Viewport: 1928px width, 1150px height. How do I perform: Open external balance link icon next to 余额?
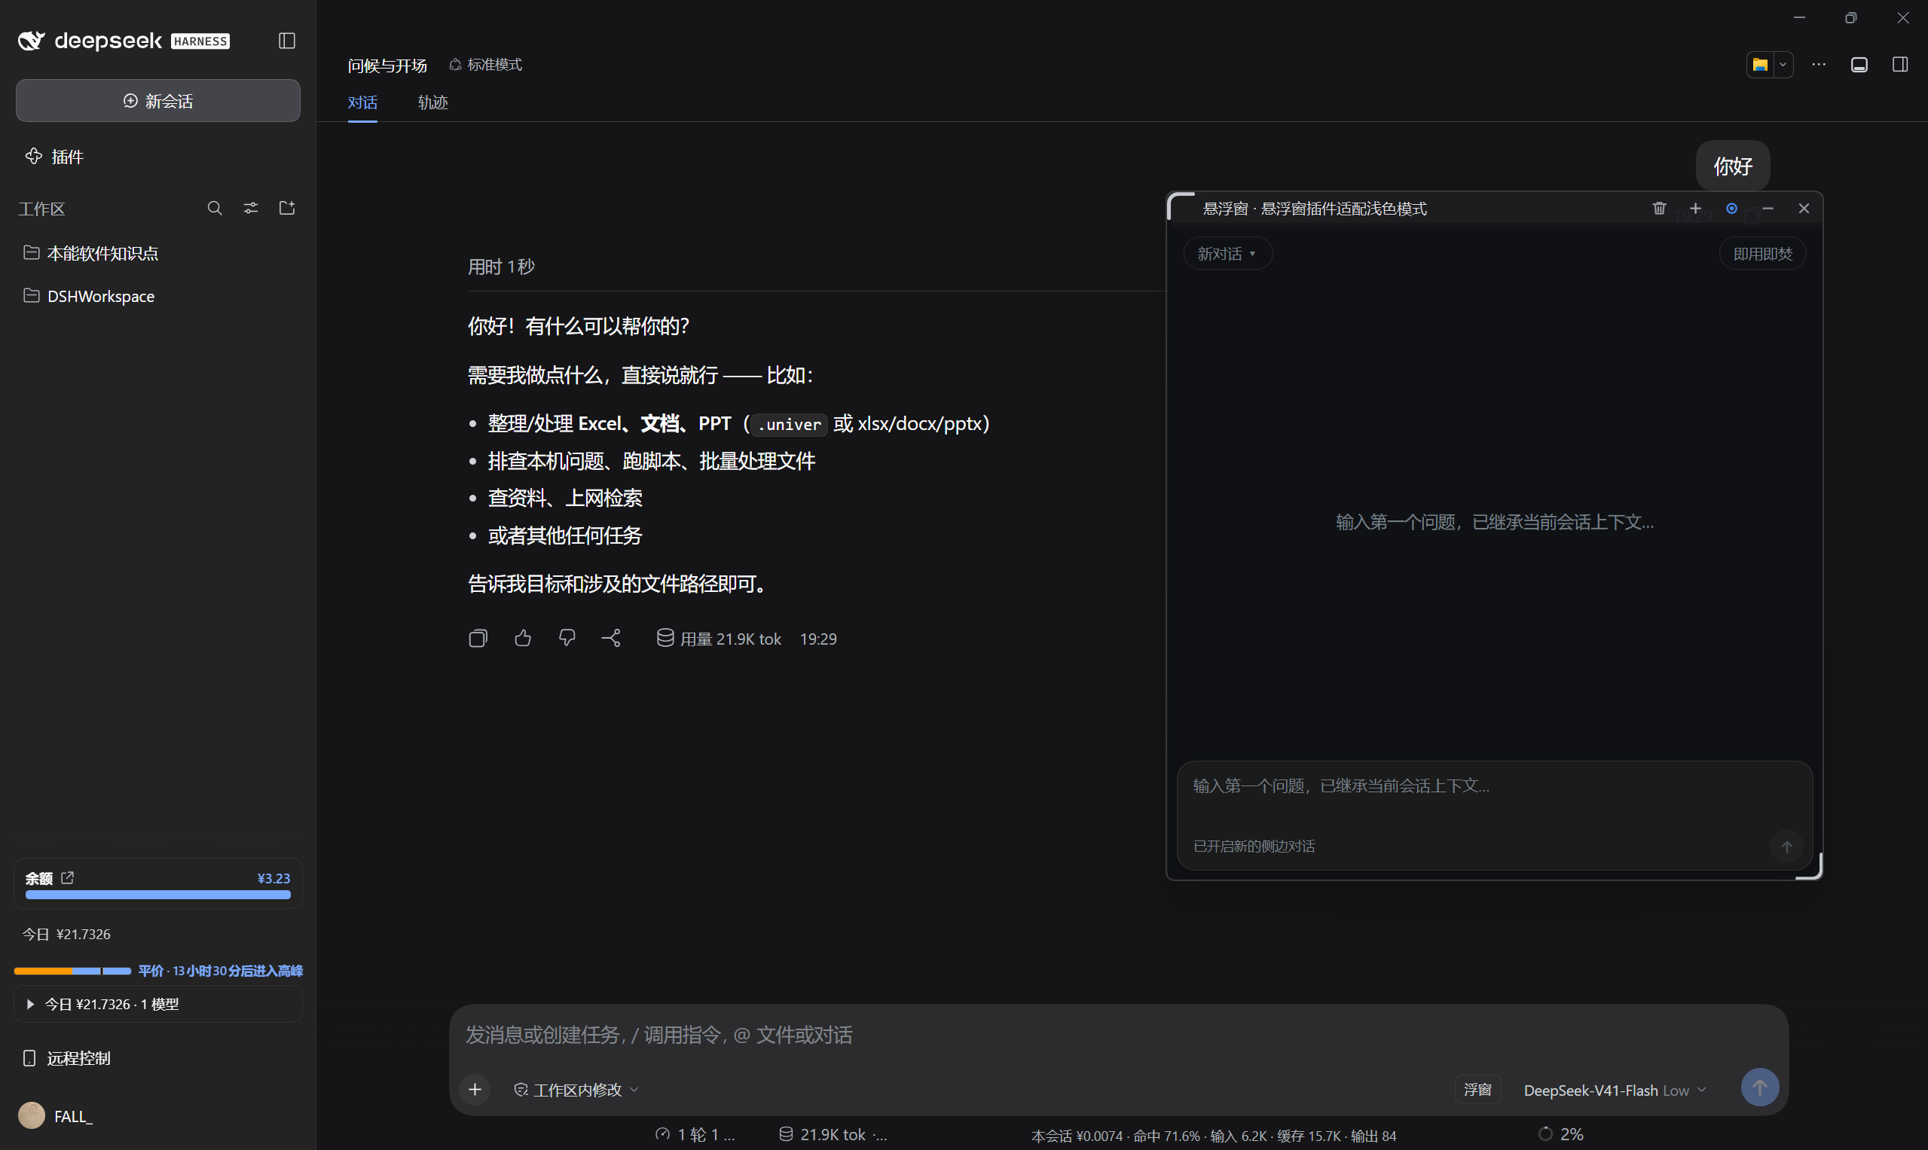tap(68, 877)
